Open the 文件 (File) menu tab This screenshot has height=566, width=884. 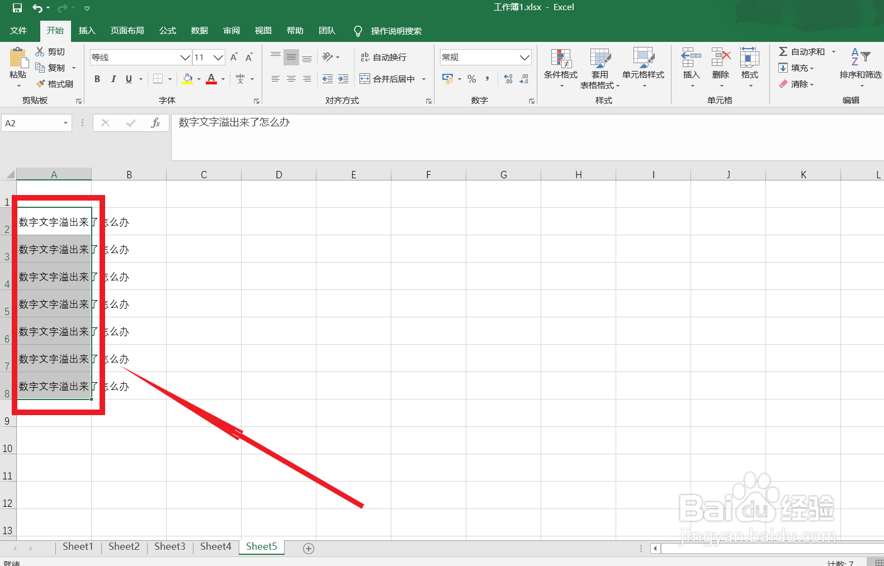point(18,31)
